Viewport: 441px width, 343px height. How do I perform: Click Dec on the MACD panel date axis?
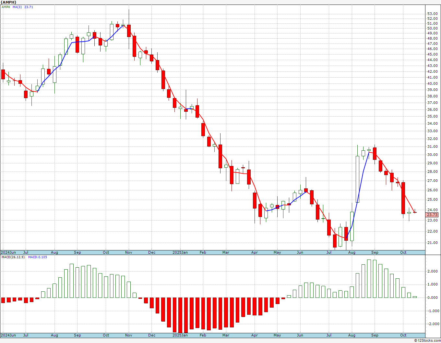pos(152,335)
